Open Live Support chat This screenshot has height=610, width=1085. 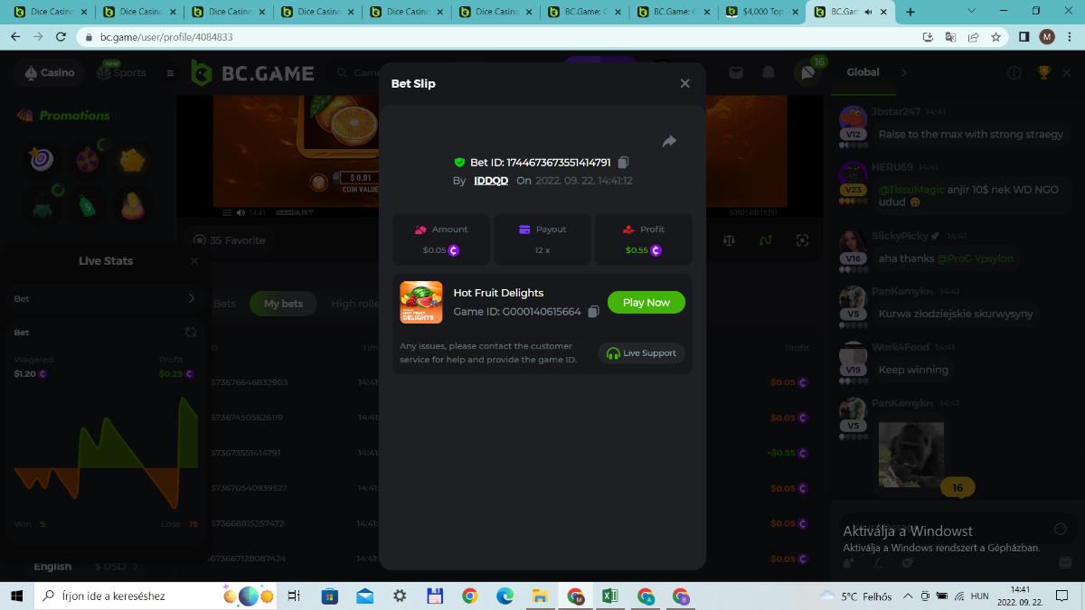tap(641, 353)
